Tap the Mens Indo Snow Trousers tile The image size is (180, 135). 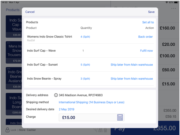pos(14,52)
